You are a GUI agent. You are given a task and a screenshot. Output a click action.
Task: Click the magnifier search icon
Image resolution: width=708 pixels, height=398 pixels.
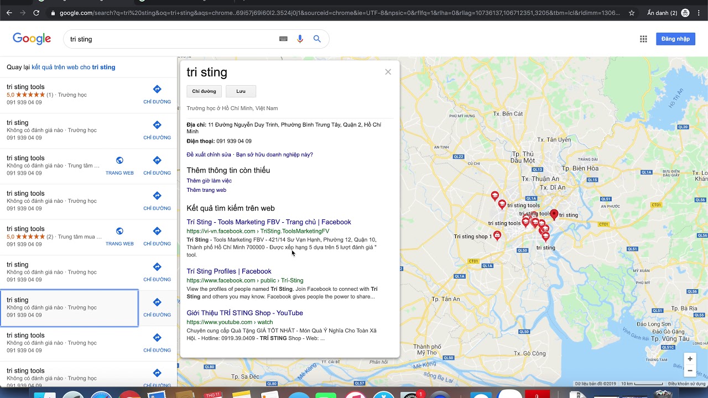[317, 39]
